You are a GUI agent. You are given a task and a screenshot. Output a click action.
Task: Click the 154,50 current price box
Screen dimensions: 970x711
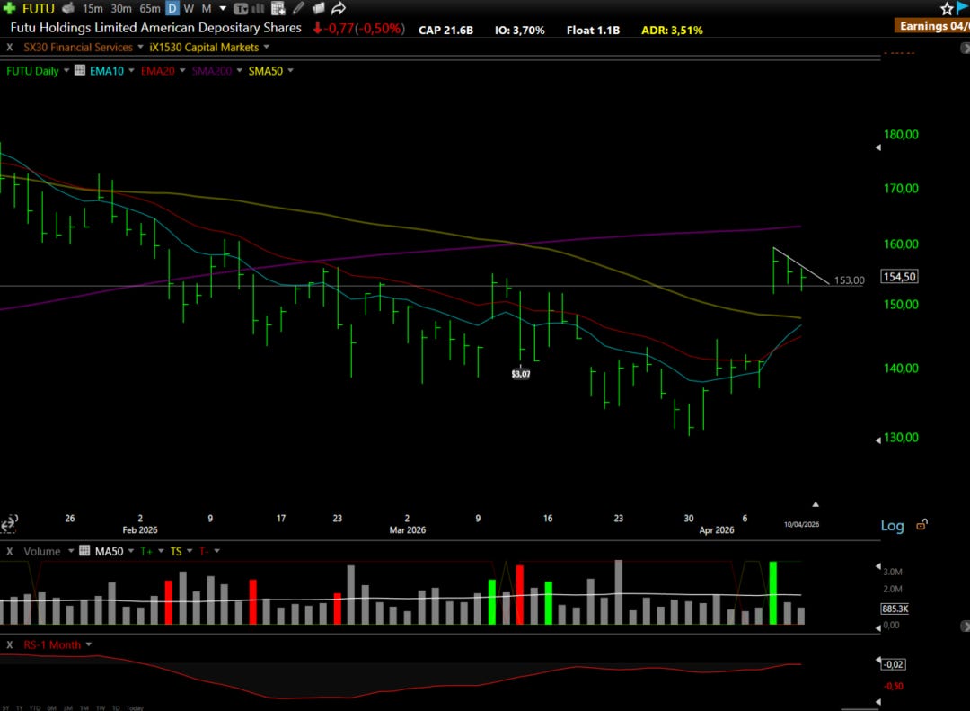[899, 277]
